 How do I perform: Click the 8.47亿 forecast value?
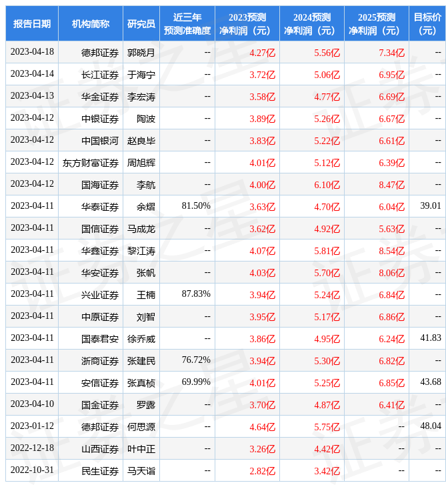point(392,185)
